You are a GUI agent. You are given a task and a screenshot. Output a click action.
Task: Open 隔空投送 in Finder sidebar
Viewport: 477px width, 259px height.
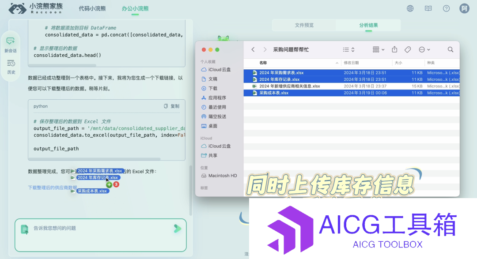coord(214,117)
